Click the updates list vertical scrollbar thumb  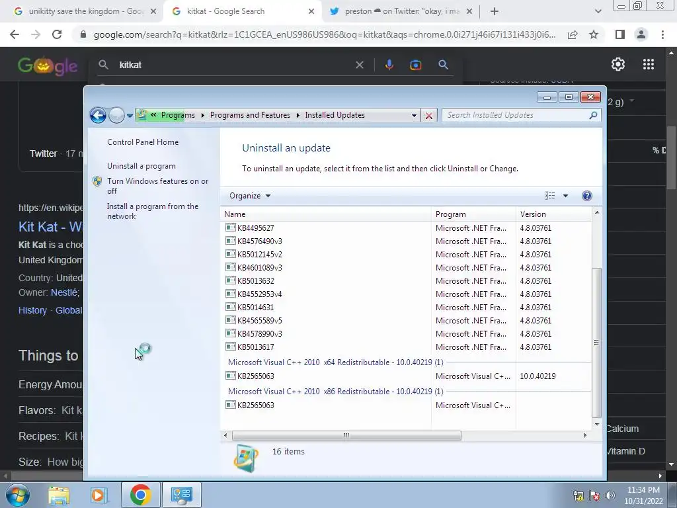point(597,343)
